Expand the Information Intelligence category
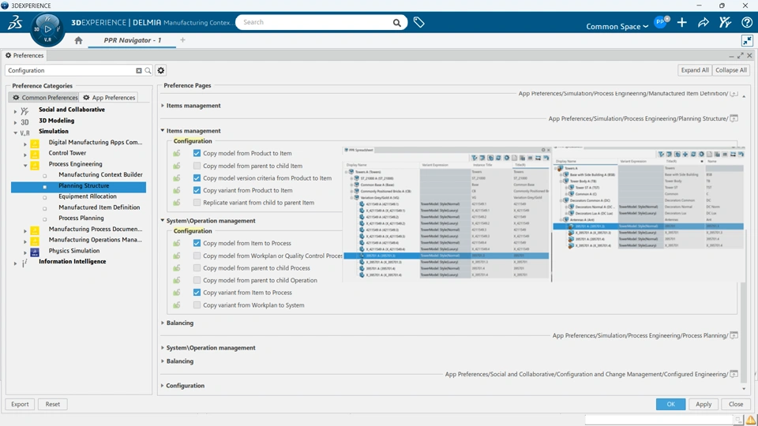This screenshot has width=758, height=426. click(15, 263)
